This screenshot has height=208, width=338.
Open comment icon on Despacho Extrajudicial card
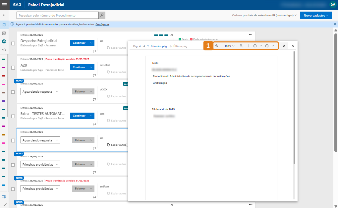pyautogui.click(x=94, y=51)
